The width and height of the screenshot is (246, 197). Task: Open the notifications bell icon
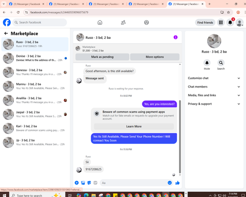230,23
